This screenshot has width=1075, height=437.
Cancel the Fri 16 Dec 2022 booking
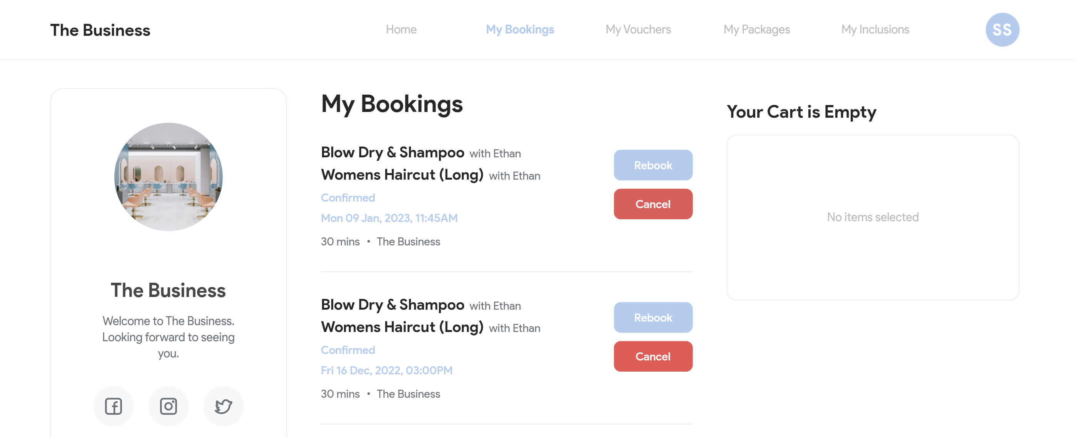tap(653, 357)
